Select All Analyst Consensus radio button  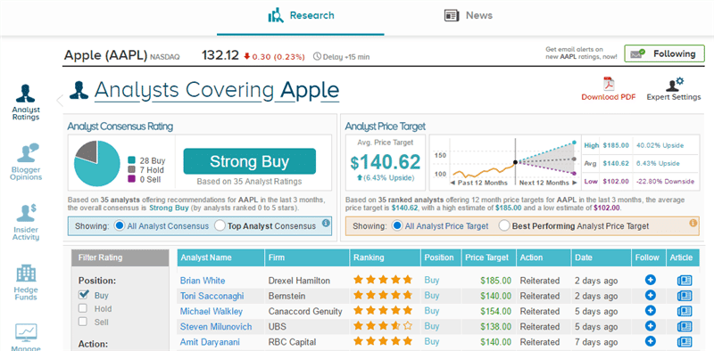tap(120, 226)
